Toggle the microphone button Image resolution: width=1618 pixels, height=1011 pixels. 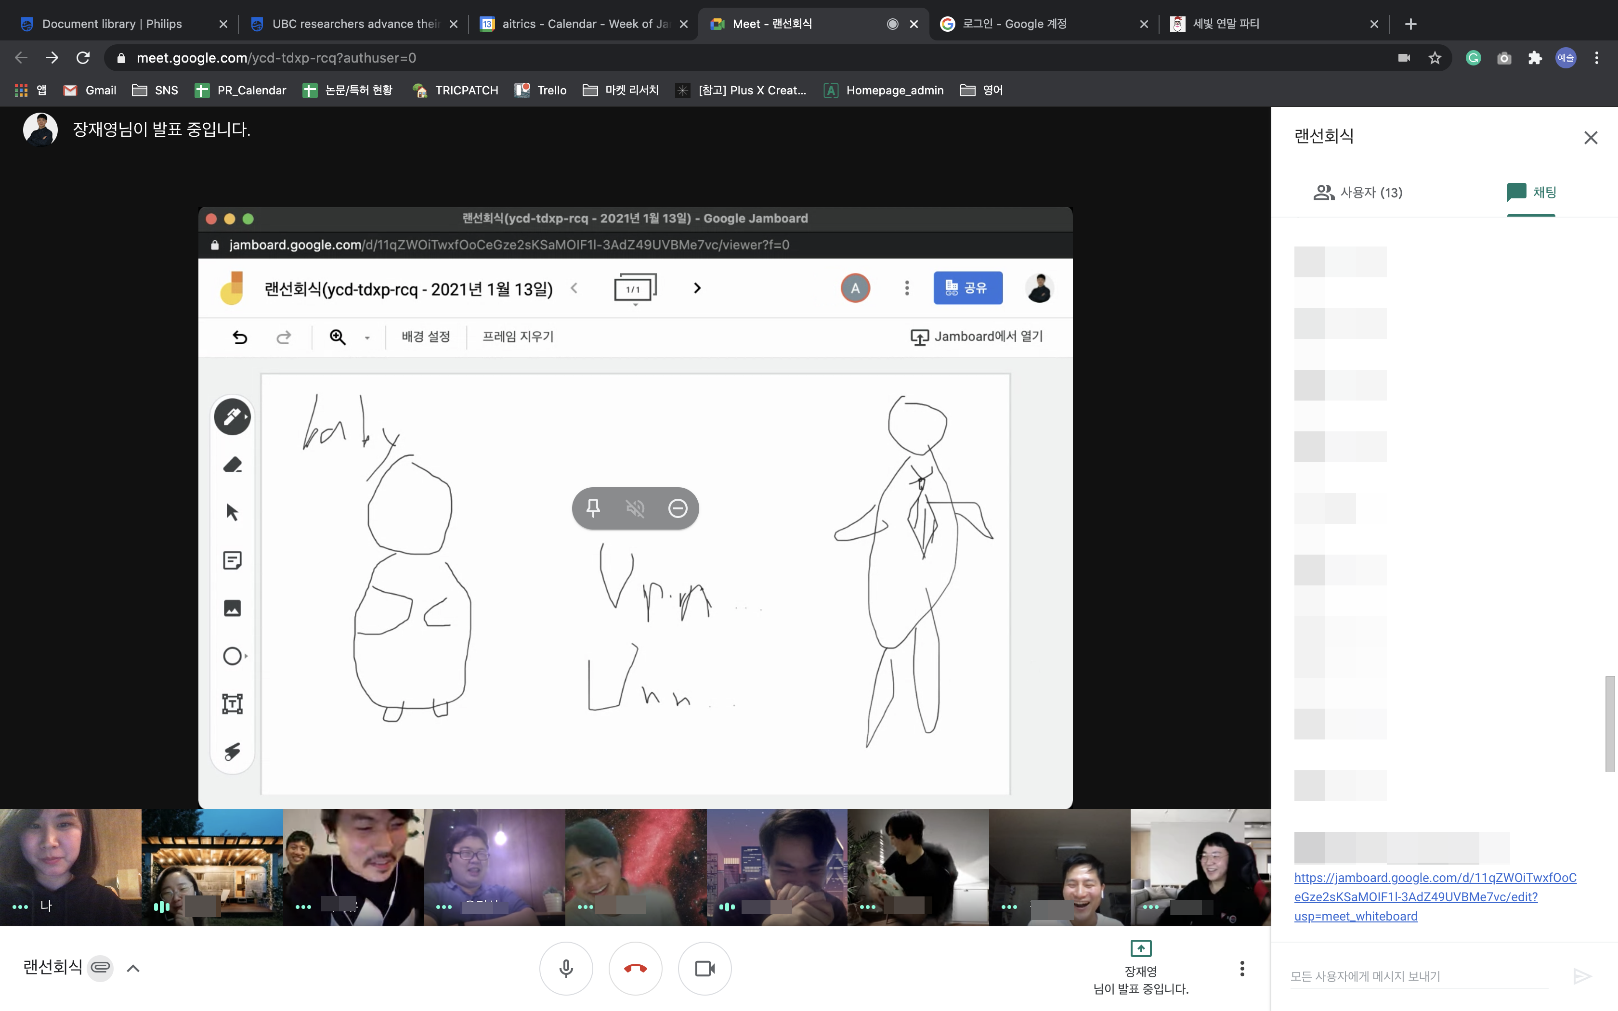pos(566,968)
